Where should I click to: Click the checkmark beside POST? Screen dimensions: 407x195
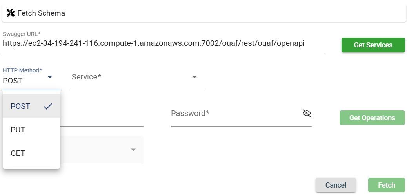coord(48,106)
